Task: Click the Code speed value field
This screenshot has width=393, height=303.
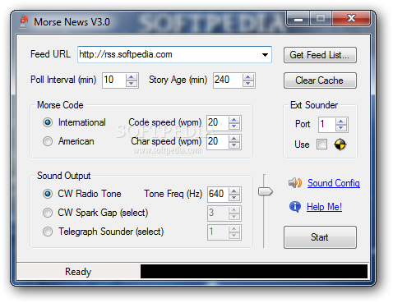Action: tap(218, 122)
